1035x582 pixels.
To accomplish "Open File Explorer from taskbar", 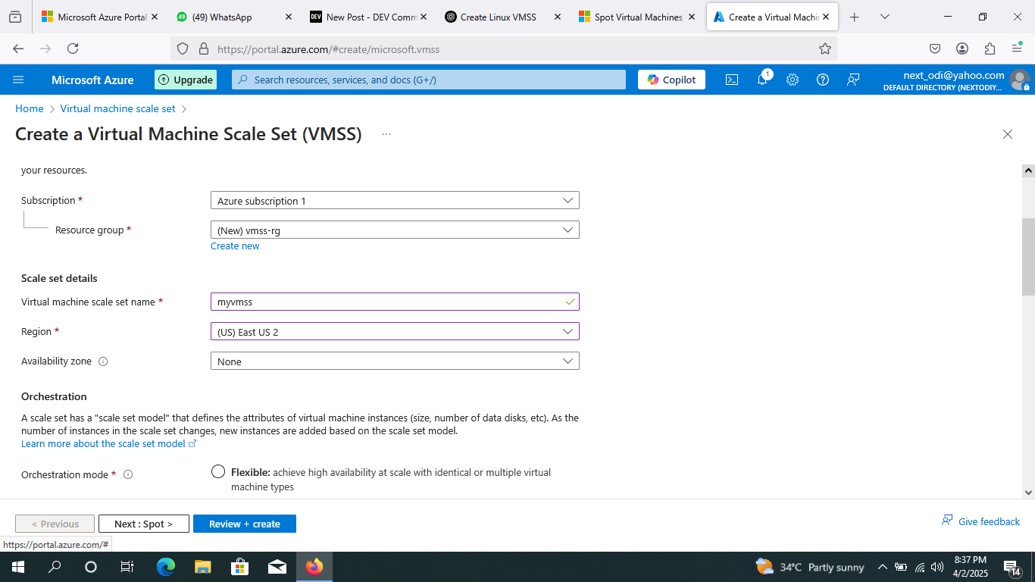I will pos(202,567).
